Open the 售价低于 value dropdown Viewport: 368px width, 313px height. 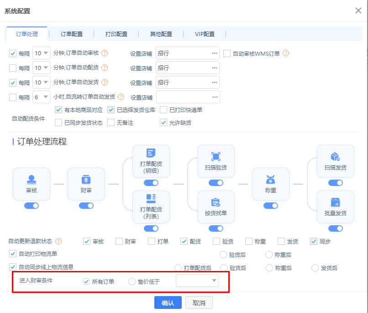tap(197, 281)
